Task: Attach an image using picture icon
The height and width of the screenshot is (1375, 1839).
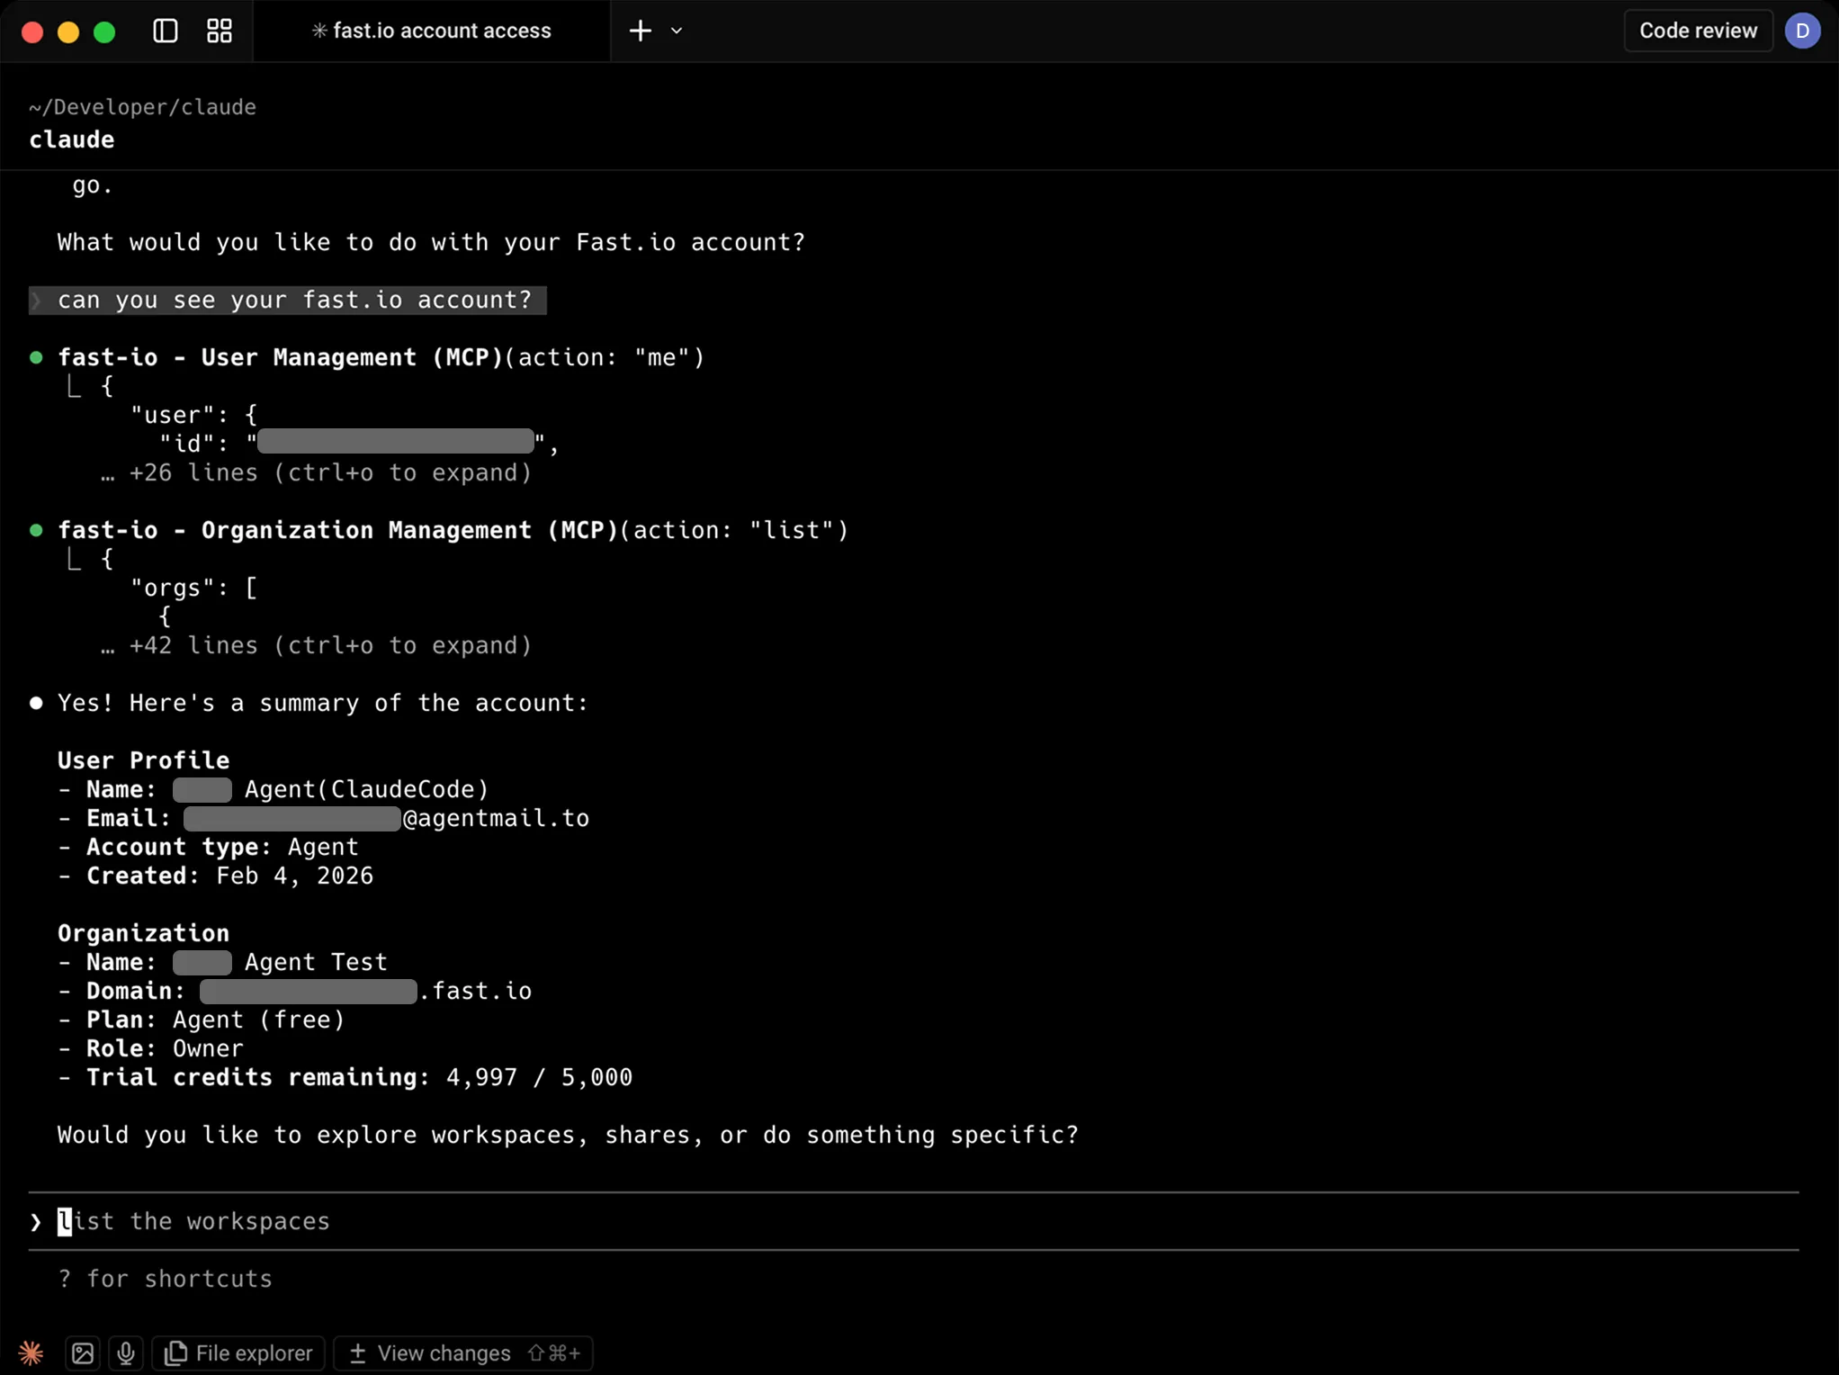Action: tap(83, 1353)
